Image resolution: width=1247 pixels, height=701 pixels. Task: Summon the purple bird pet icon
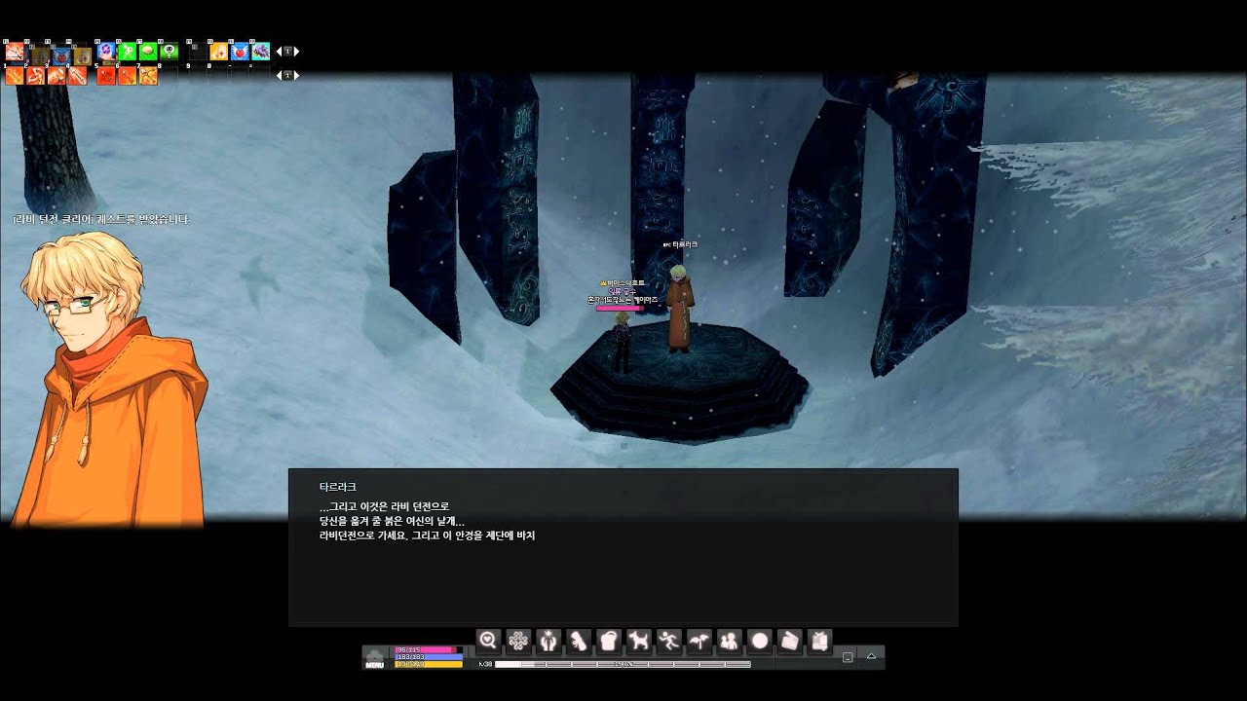[261, 52]
